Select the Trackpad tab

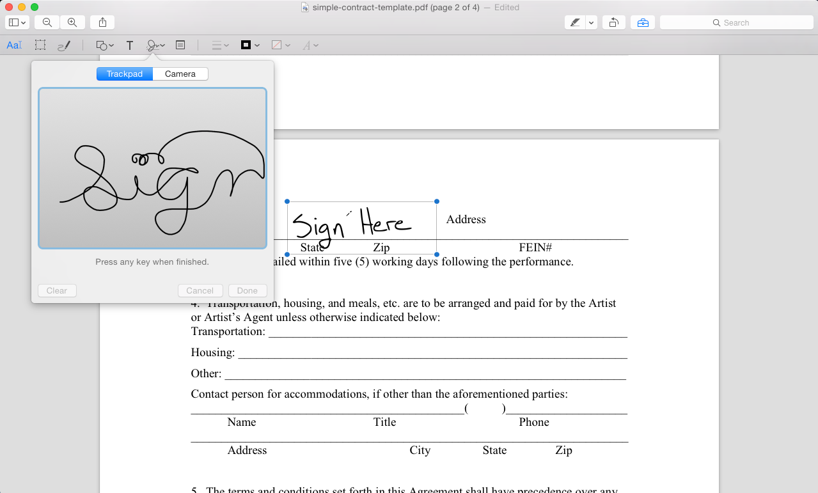pyautogui.click(x=125, y=74)
